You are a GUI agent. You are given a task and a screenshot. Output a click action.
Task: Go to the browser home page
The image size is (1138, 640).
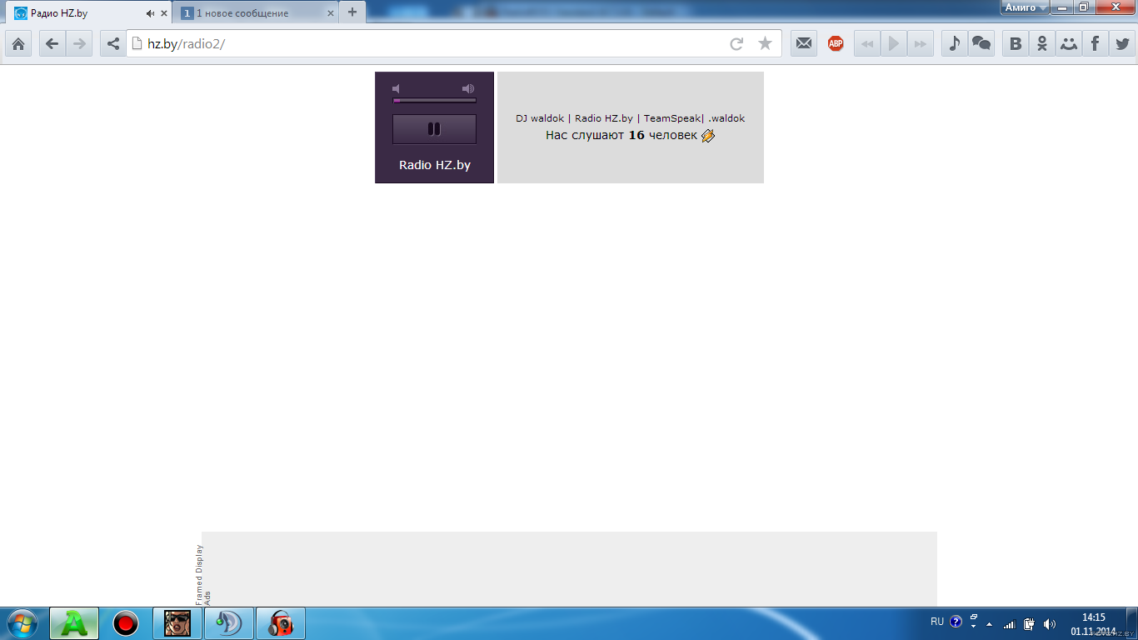tap(17, 43)
